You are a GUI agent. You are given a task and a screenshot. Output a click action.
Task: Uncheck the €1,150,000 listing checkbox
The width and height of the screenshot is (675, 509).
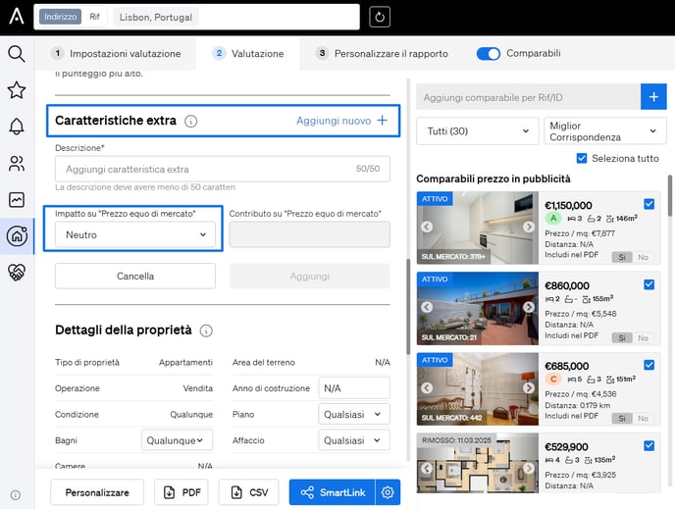coord(649,204)
